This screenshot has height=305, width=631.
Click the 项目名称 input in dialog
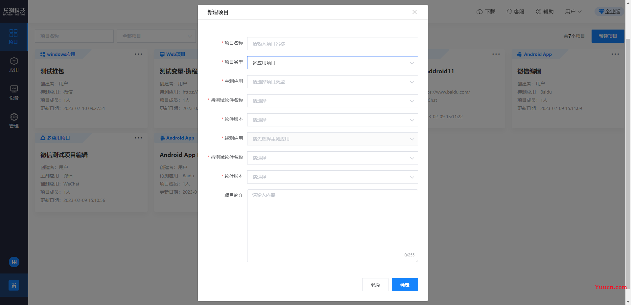click(x=332, y=44)
